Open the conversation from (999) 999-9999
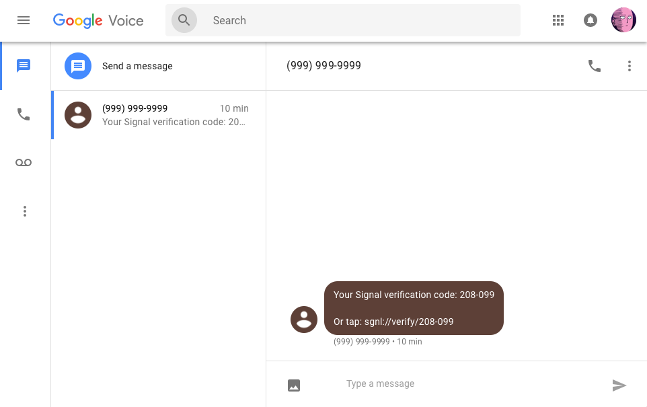Screen dimensions: 647x407 (x=158, y=114)
